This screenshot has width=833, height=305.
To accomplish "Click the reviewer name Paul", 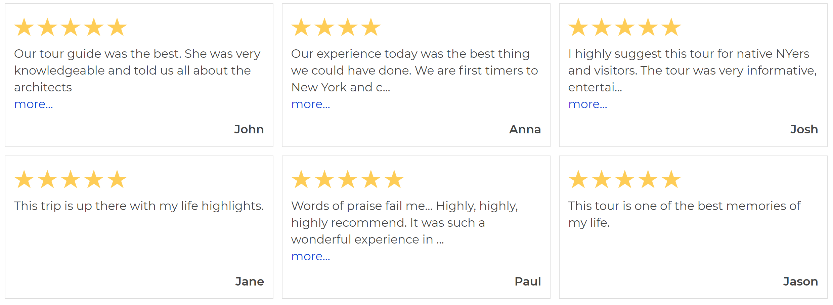I will click(x=528, y=281).
